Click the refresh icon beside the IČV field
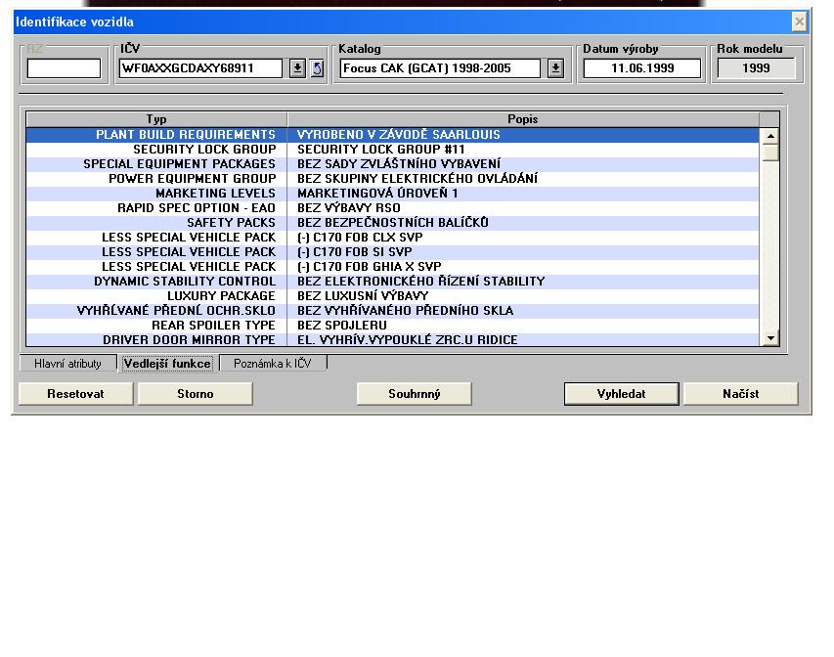Viewport: 834px width, 657px height. tap(317, 68)
